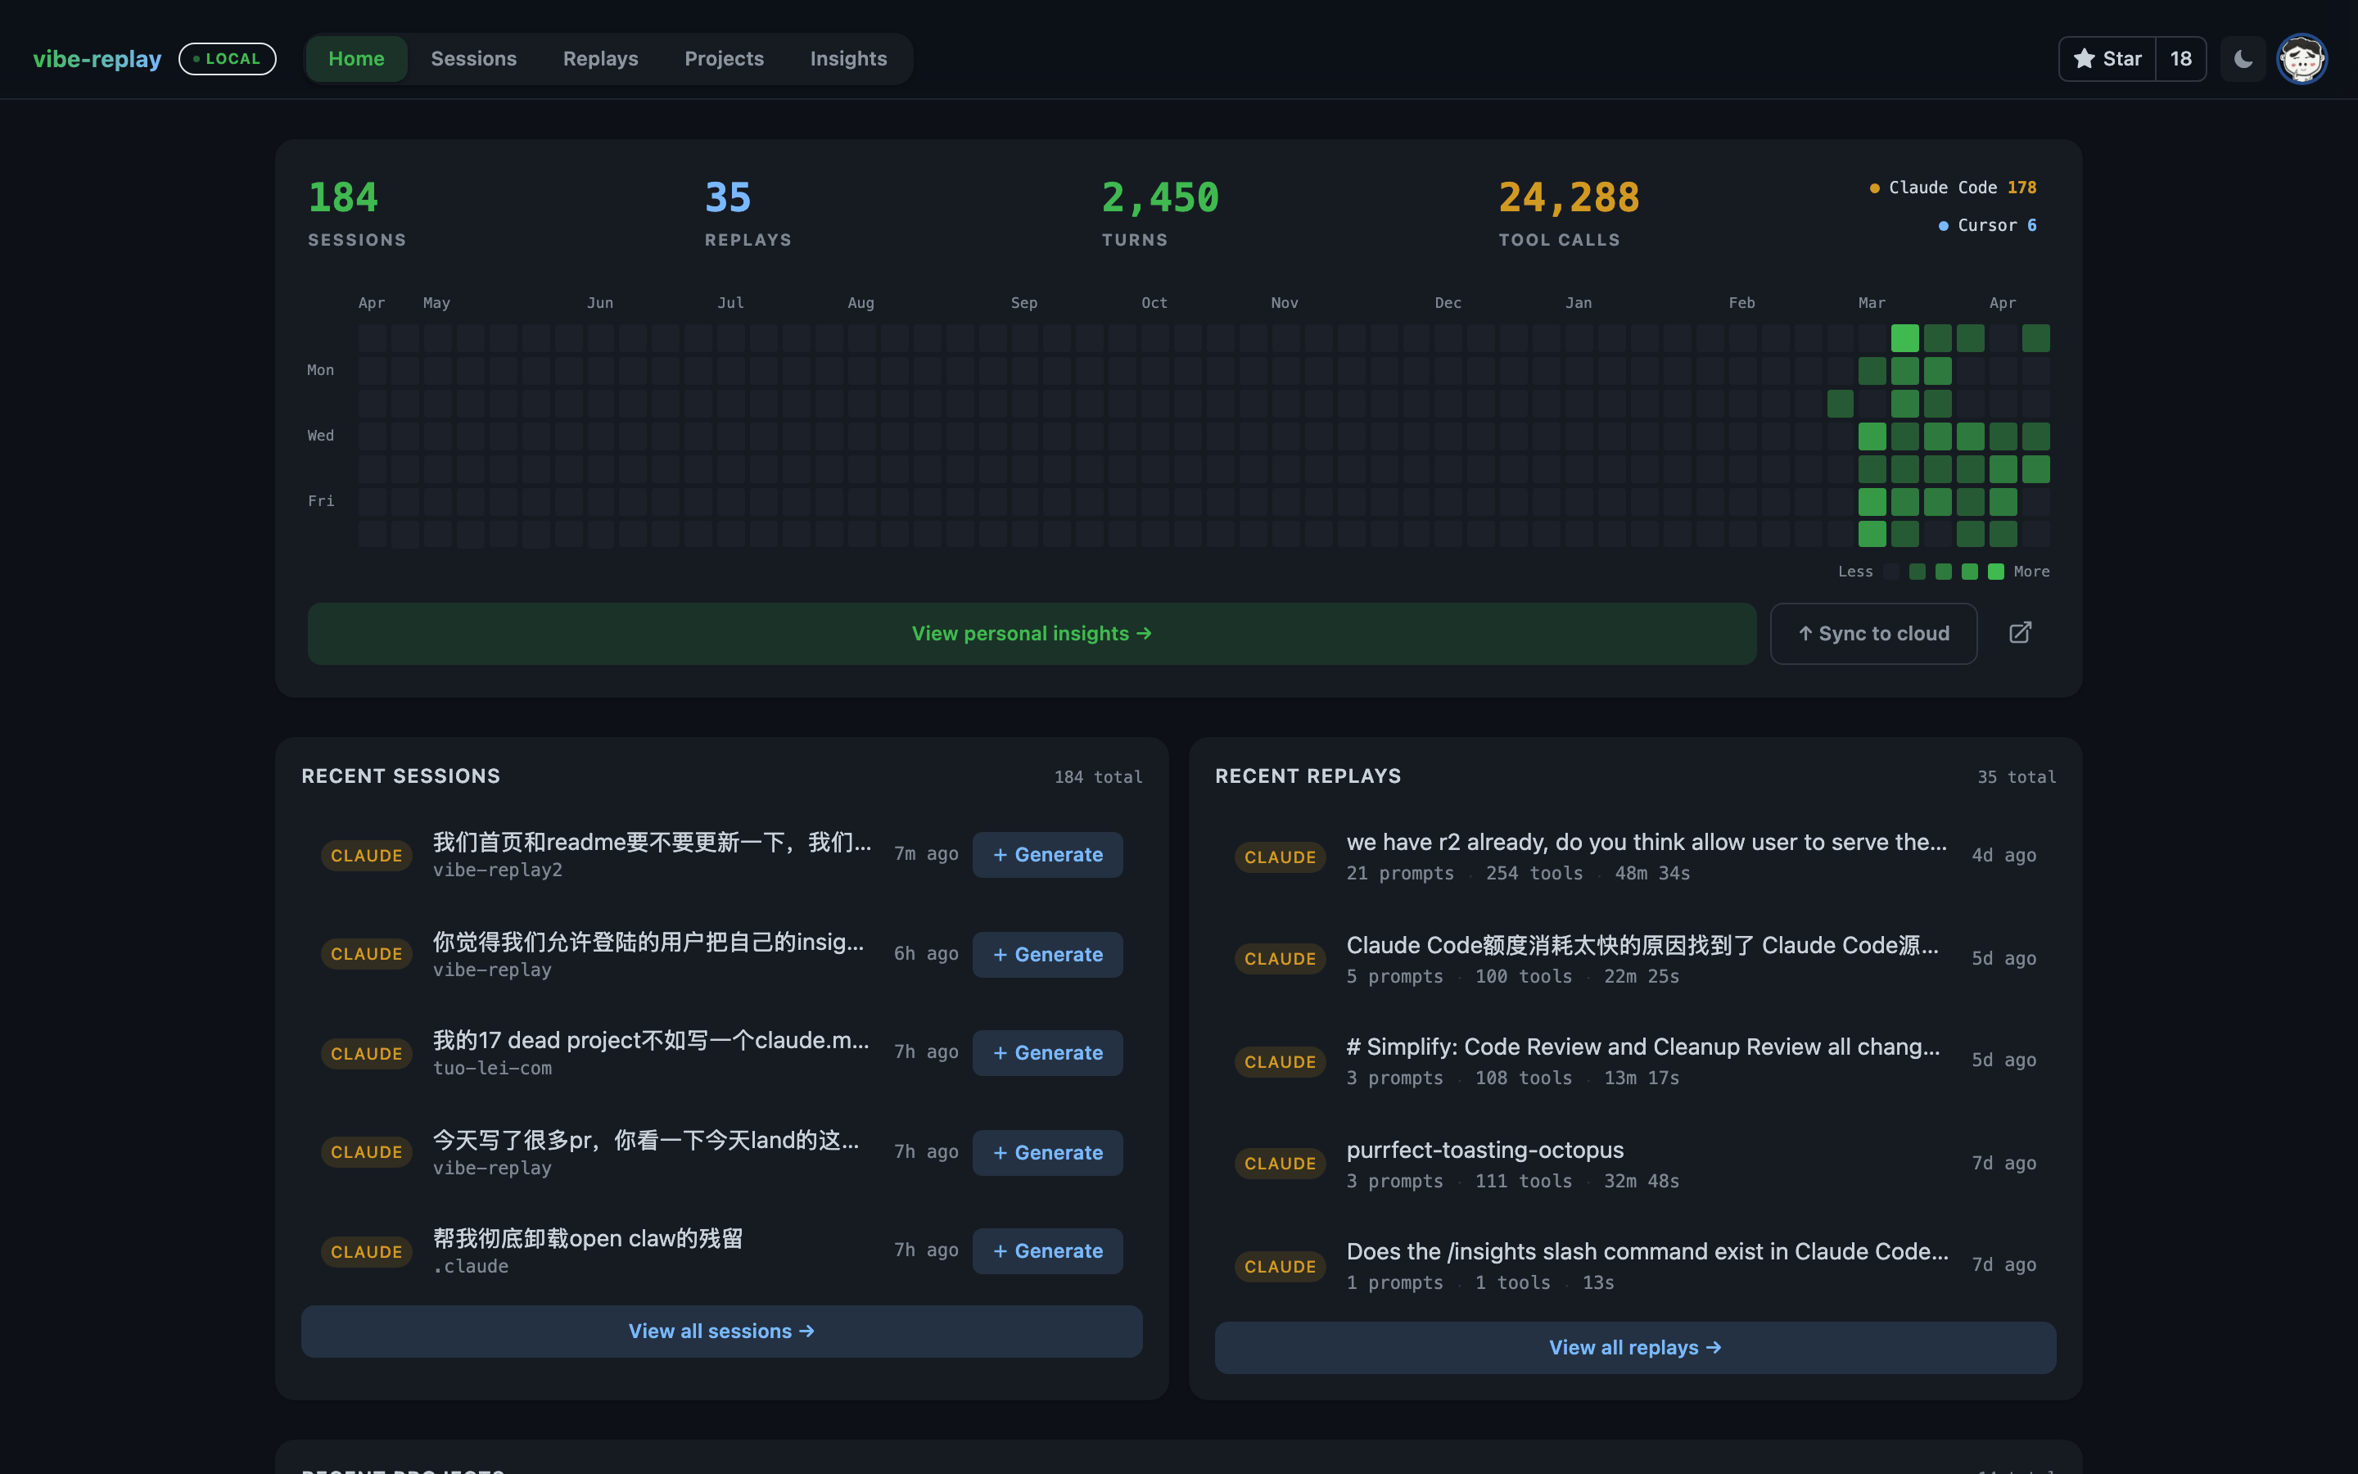Open View all sessions
This screenshot has height=1474, width=2358.
[x=721, y=1331]
